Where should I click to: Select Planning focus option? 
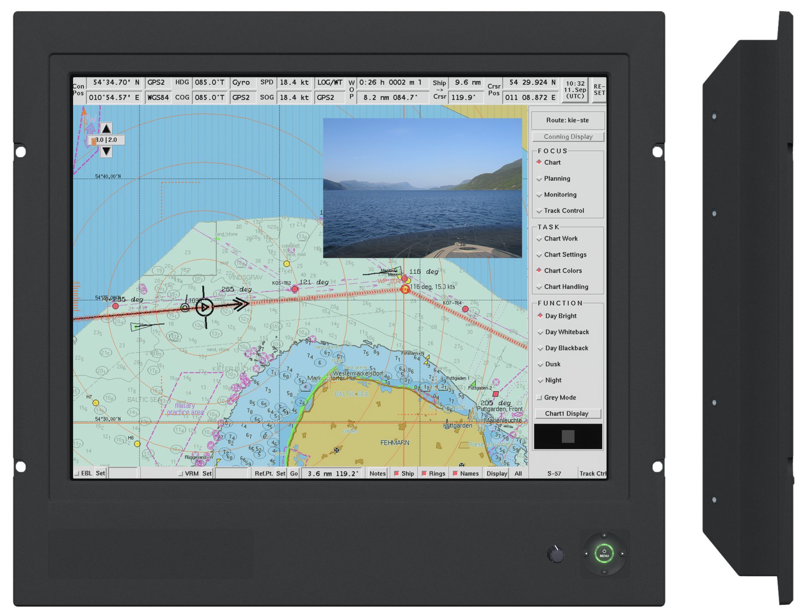point(553,179)
